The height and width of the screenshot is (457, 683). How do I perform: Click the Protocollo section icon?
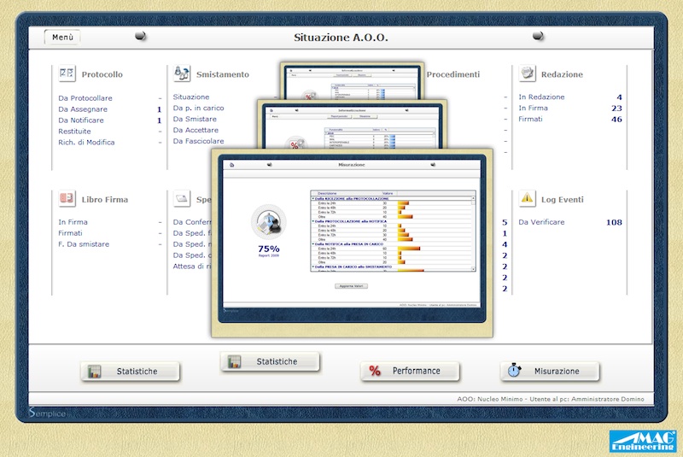67,74
